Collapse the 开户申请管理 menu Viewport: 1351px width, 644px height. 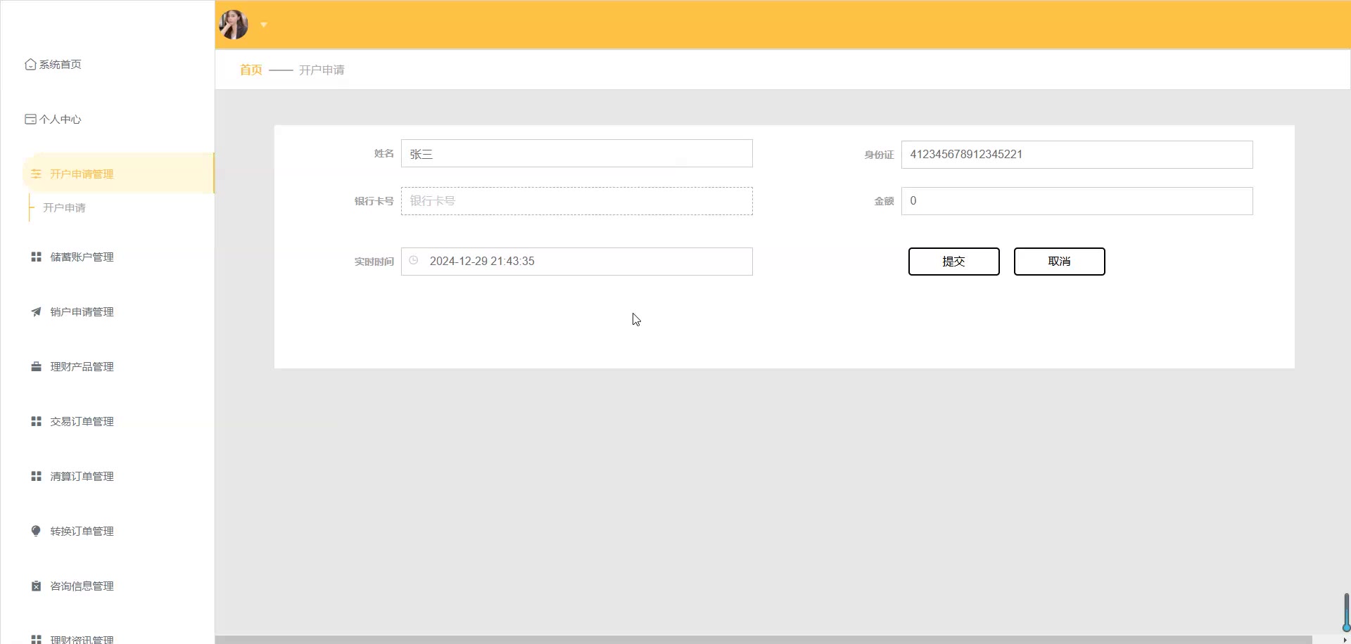[82, 174]
